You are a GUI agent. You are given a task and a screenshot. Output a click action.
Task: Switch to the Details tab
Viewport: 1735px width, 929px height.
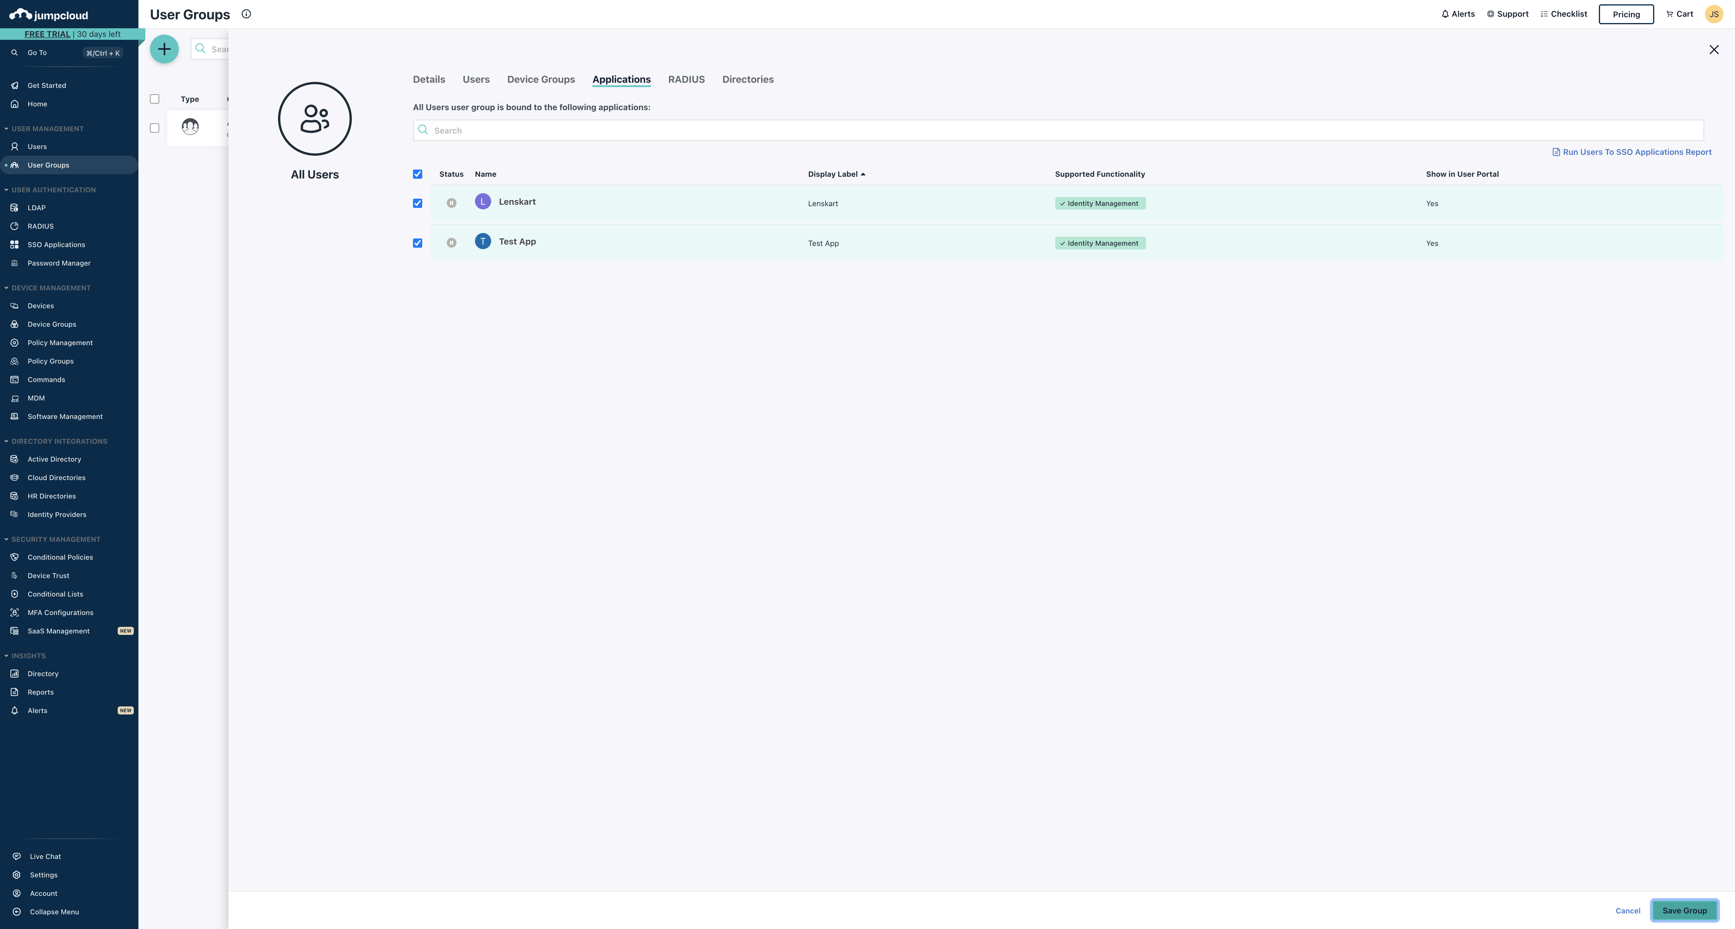[x=429, y=80]
